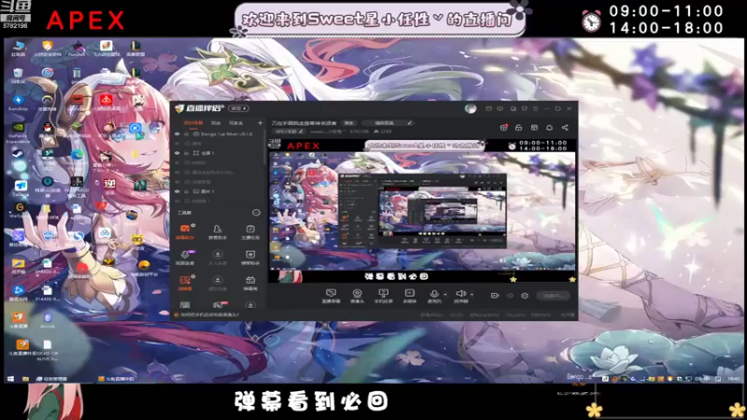
Task: Open the 榜单助手 tool in toolbox
Action: [x=250, y=258]
